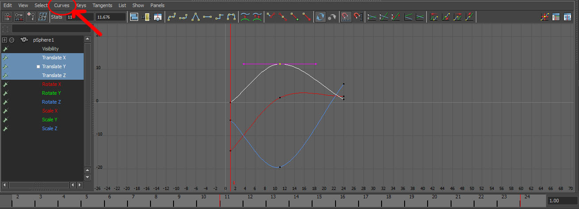Apply Stepped tangents to keys

[219, 17]
